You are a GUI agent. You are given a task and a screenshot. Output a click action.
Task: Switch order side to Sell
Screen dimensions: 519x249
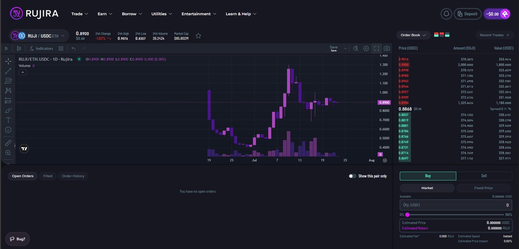[x=484, y=176]
